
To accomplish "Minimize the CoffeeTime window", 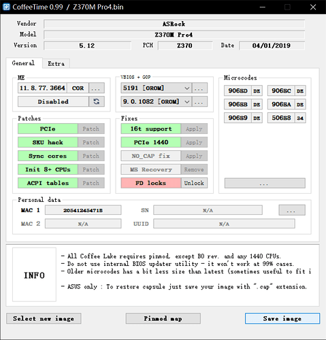I will [263, 7].
